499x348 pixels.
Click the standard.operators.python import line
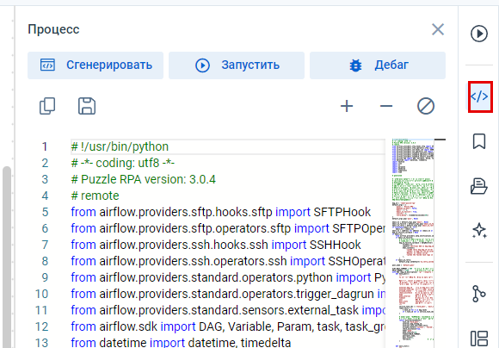(227, 277)
